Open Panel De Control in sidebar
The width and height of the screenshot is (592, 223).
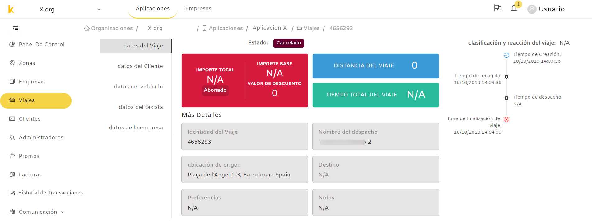pyautogui.click(x=41, y=44)
